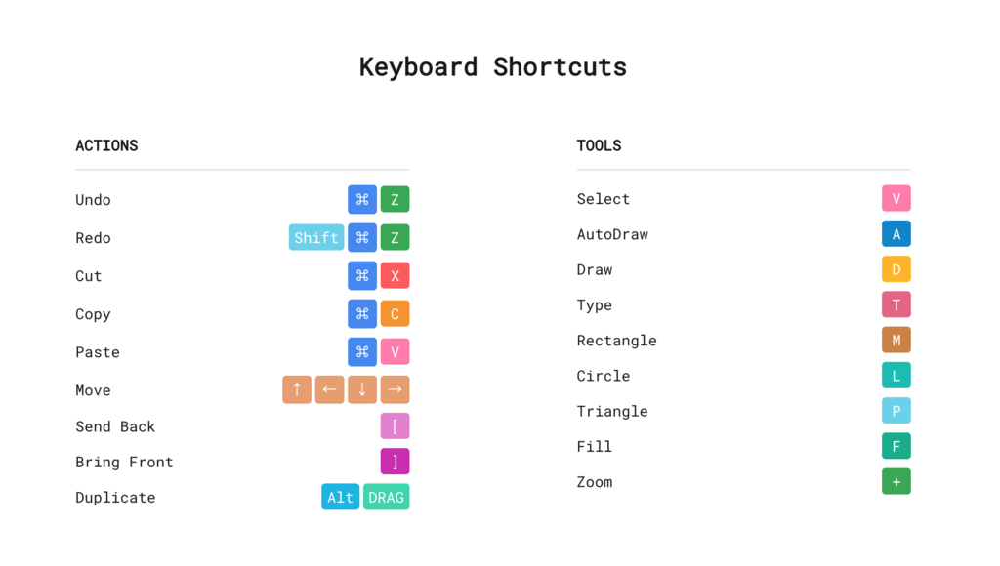Image resolution: width=1000 pixels, height=566 pixels.
Task: Click the right arrow key for Move
Action: tap(395, 389)
